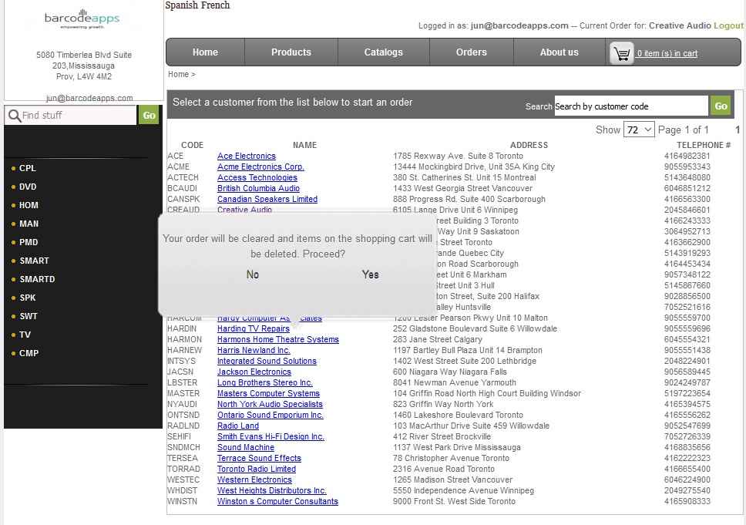Click the magnifier icon in Find stuff

coord(15,116)
